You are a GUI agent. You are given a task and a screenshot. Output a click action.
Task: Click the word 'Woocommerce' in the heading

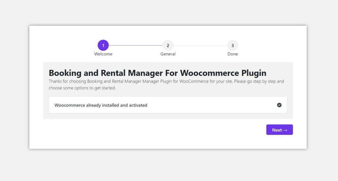click(x=204, y=73)
